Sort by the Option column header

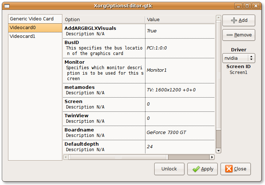coord(104,19)
